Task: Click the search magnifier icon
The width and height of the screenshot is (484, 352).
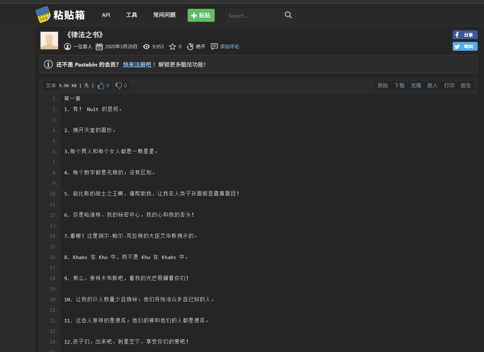Action: (x=288, y=15)
